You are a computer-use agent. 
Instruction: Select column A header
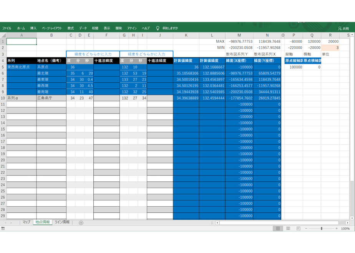(22, 35)
